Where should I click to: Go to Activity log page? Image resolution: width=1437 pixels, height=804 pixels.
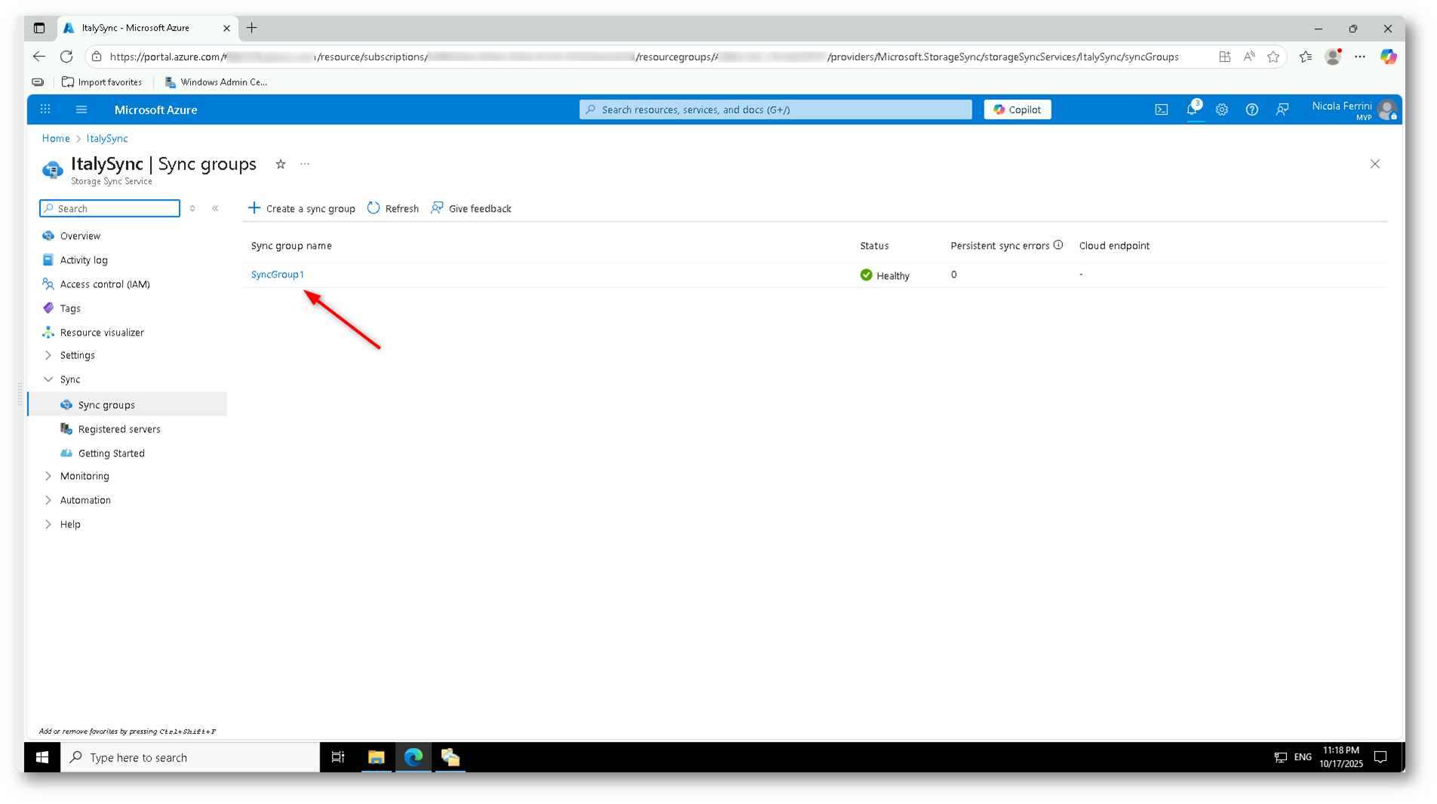pos(84,260)
